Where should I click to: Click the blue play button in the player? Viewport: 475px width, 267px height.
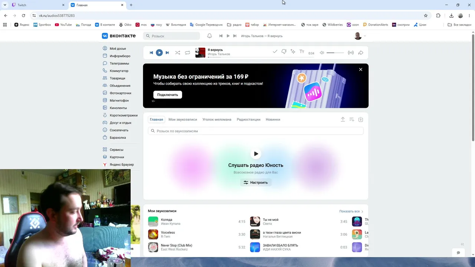click(x=159, y=53)
